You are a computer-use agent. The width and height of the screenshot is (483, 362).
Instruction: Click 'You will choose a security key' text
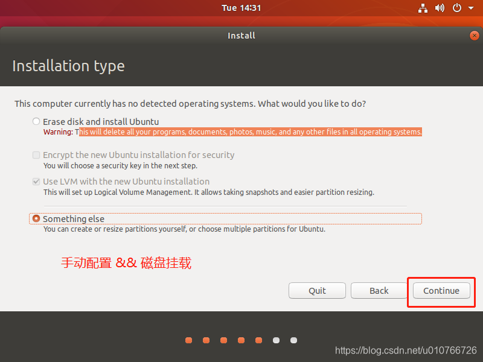(x=120, y=165)
